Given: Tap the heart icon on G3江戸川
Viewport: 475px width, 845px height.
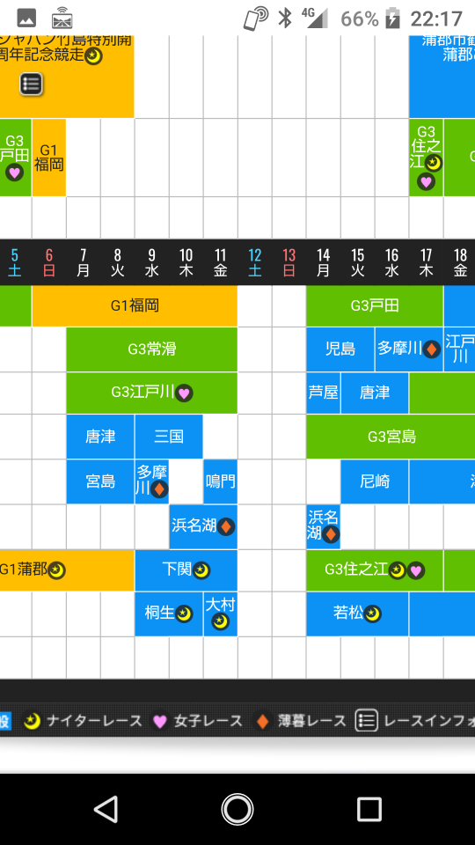Looking at the screenshot, I should click(184, 393).
